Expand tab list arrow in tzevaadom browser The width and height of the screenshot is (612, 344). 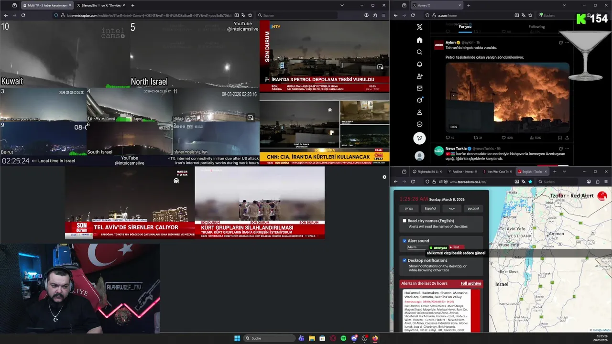pos(564,172)
